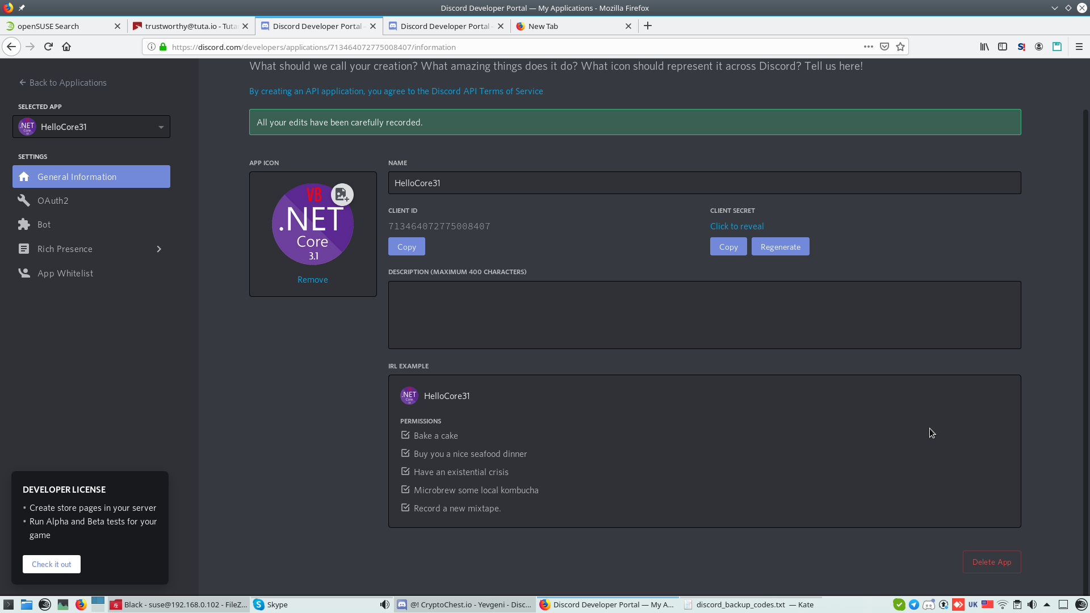This screenshot has height=613, width=1090.
Task: Open the Bot puzzle-piece settings page
Action: click(44, 225)
